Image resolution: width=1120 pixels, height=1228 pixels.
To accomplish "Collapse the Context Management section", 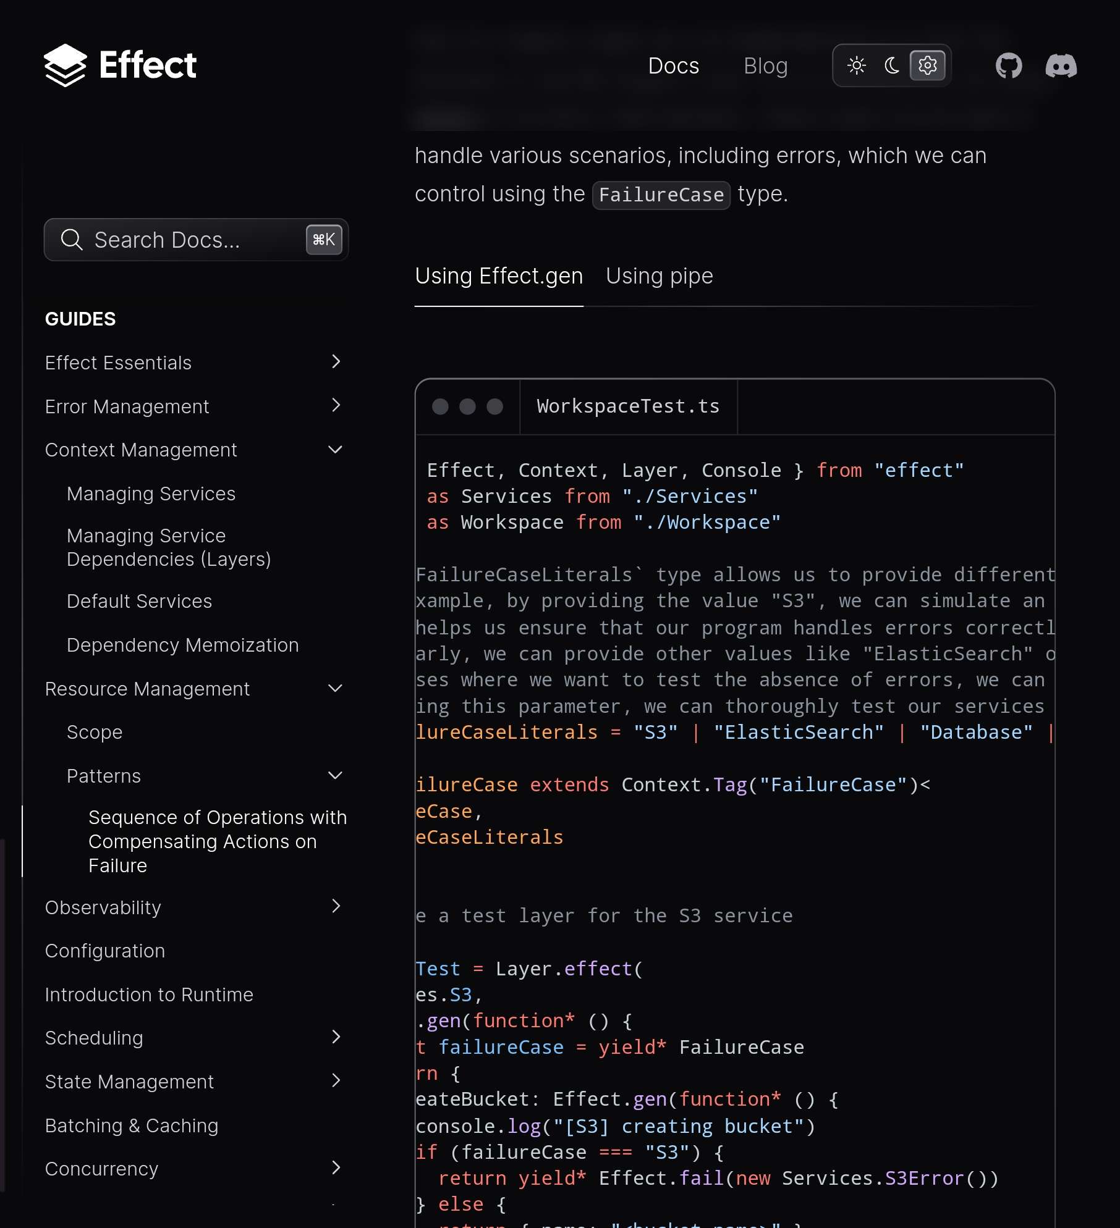I will (x=336, y=450).
